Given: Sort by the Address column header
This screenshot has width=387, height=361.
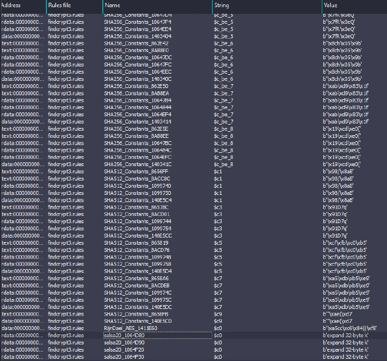Looking at the screenshot, I should [23, 5].
